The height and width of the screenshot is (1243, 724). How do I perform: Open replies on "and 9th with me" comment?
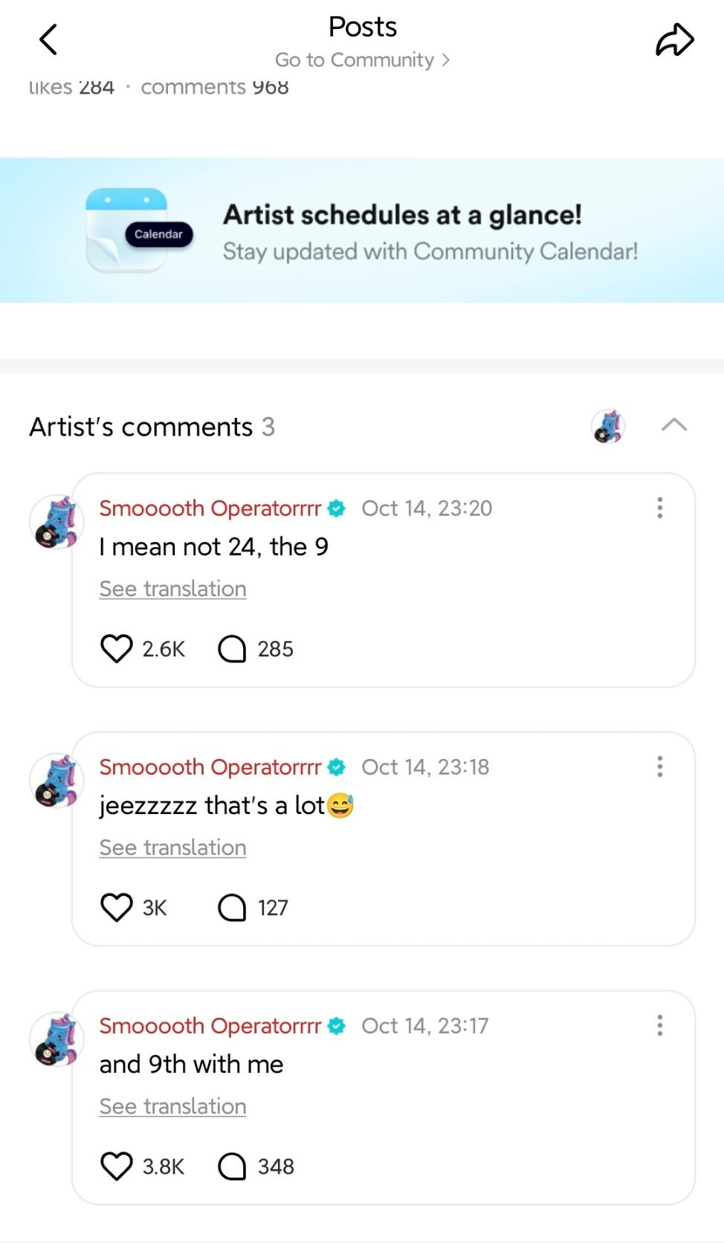(233, 1166)
